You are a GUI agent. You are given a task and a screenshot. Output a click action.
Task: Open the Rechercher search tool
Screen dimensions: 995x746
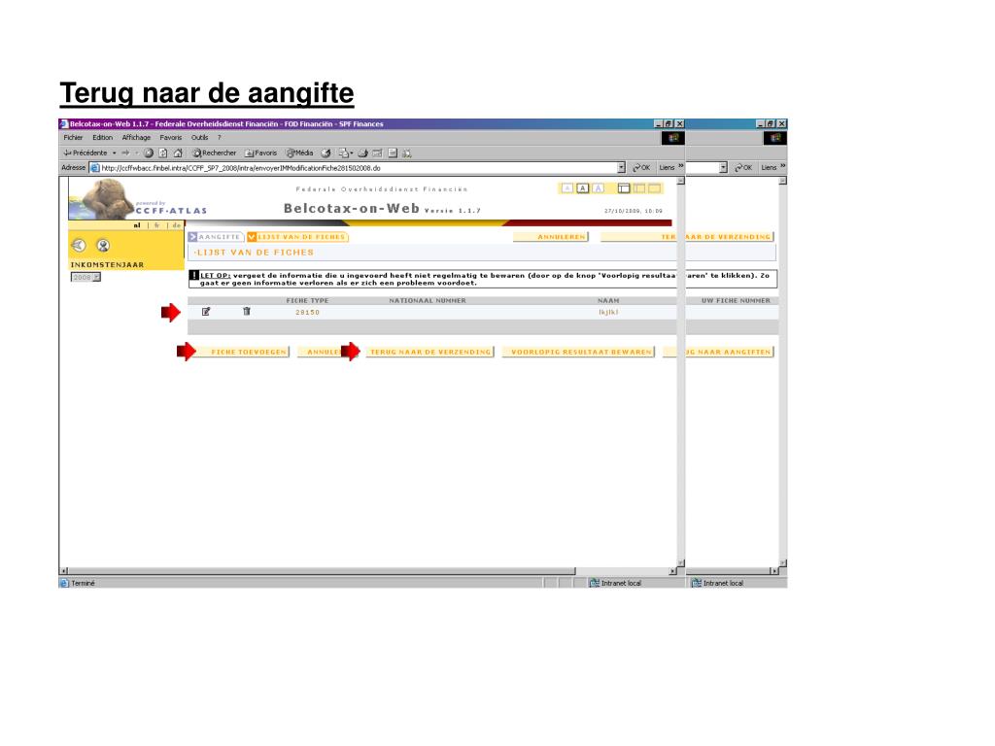click(x=215, y=153)
